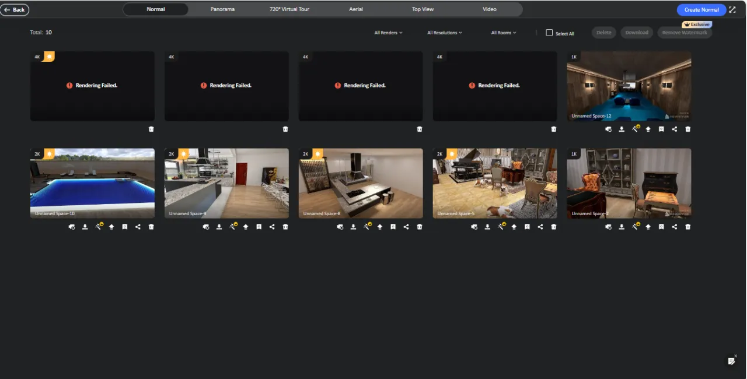Check the Select All checkbox
Viewport: 747px width, 379px height.
click(x=549, y=33)
